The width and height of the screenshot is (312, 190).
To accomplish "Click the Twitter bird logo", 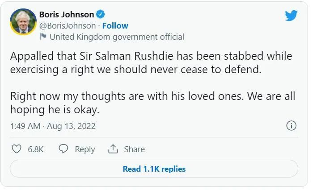I will pos(291,16).
